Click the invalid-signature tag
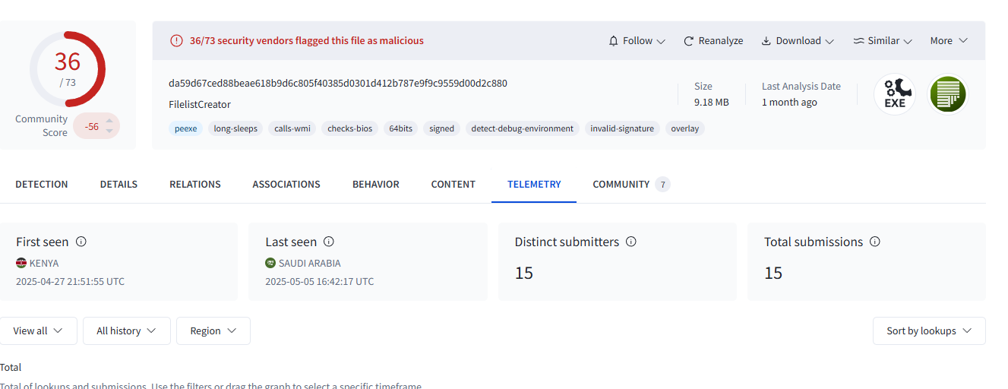The height and width of the screenshot is (389, 1008). pos(621,128)
